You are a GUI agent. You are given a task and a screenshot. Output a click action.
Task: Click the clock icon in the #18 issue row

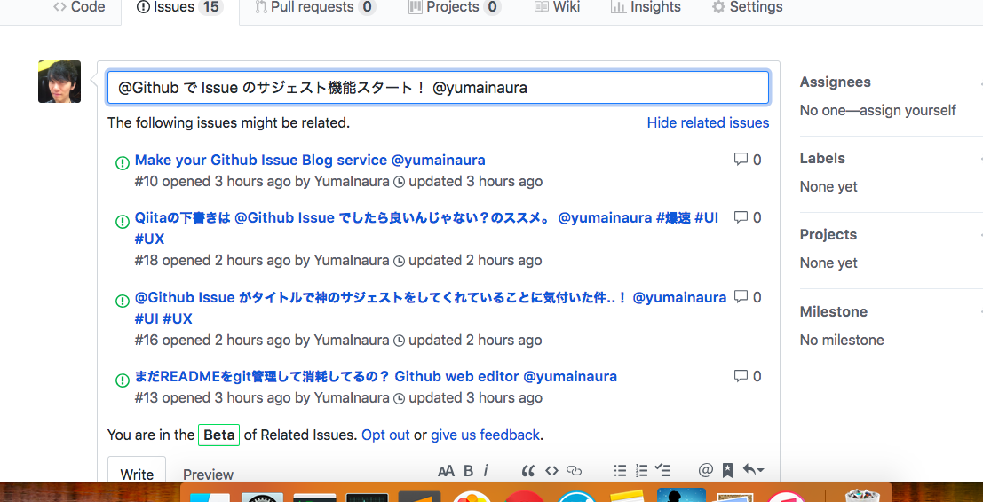[399, 261]
